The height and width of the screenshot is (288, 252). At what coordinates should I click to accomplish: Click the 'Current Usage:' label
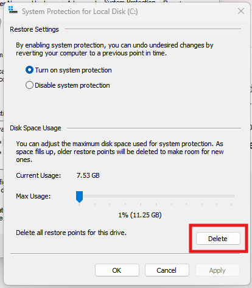(38, 175)
